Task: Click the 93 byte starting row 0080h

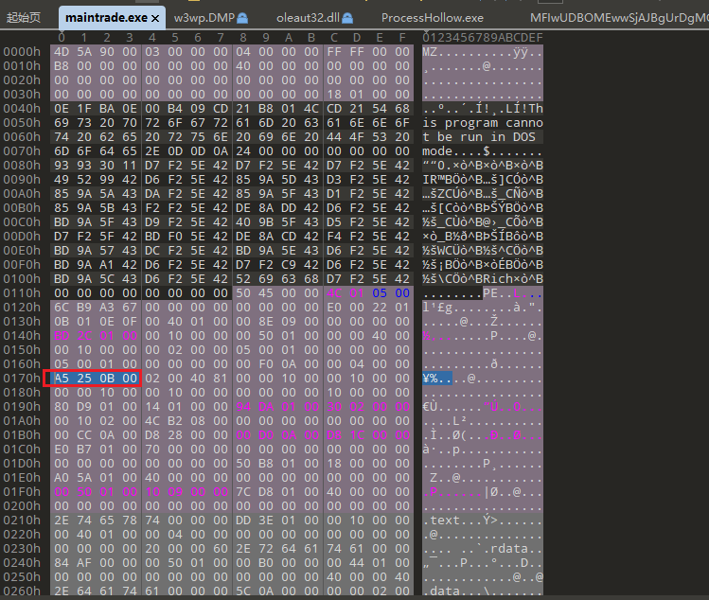Action: tap(62, 166)
